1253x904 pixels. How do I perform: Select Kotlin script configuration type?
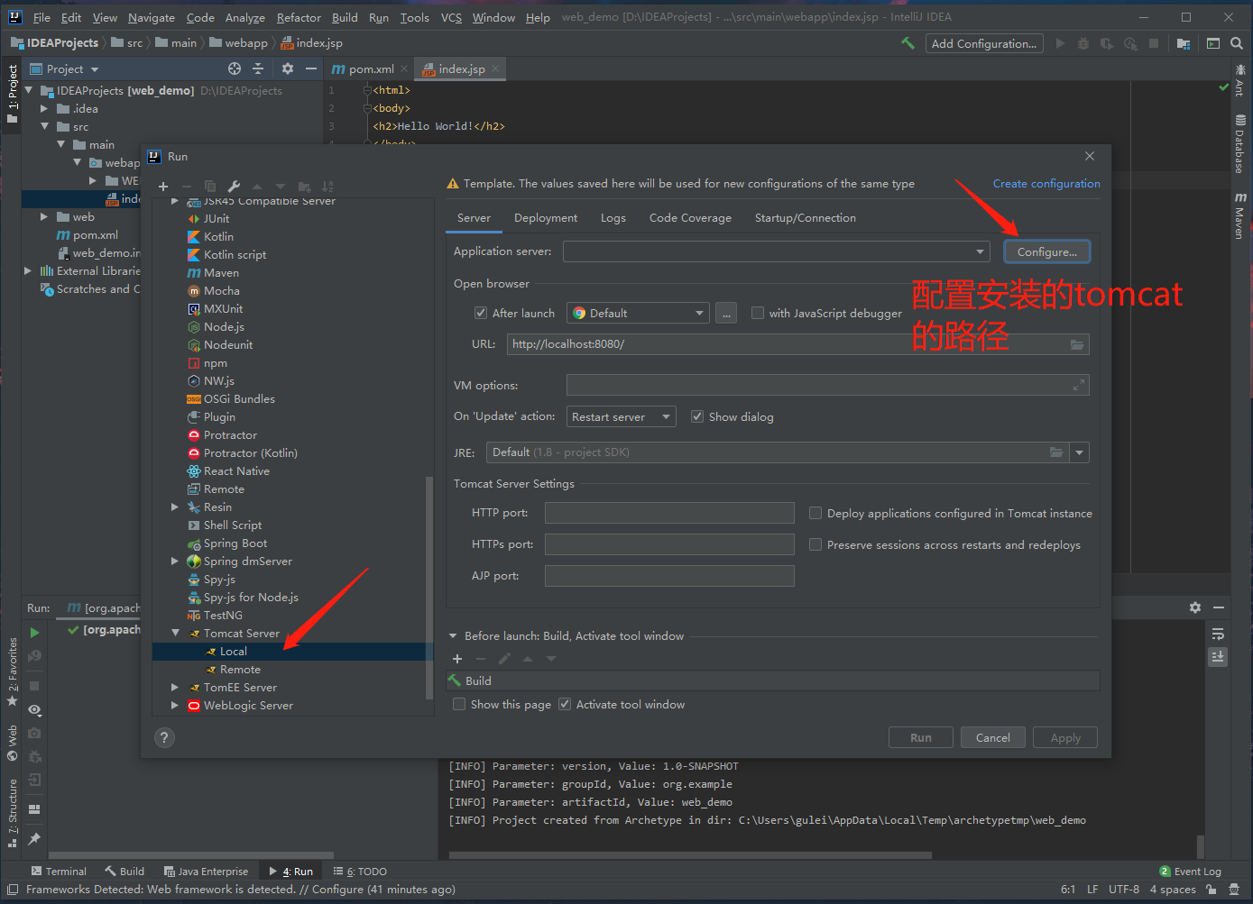click(235, 255)
